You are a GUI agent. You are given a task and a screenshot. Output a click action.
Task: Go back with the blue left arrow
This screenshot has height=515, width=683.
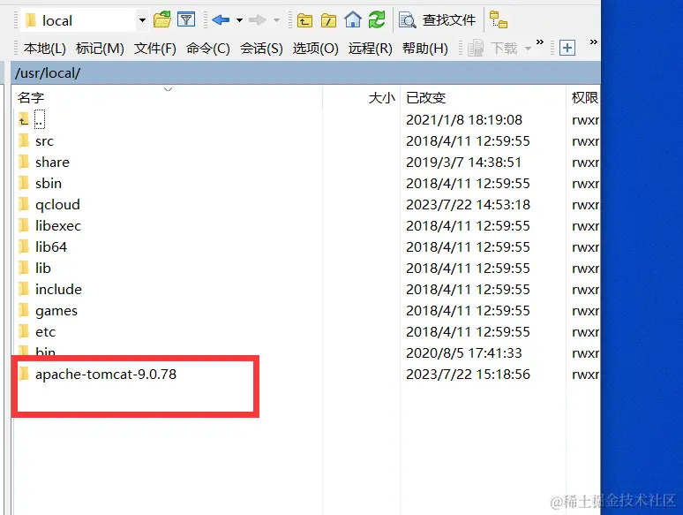[x=221, y=20]
